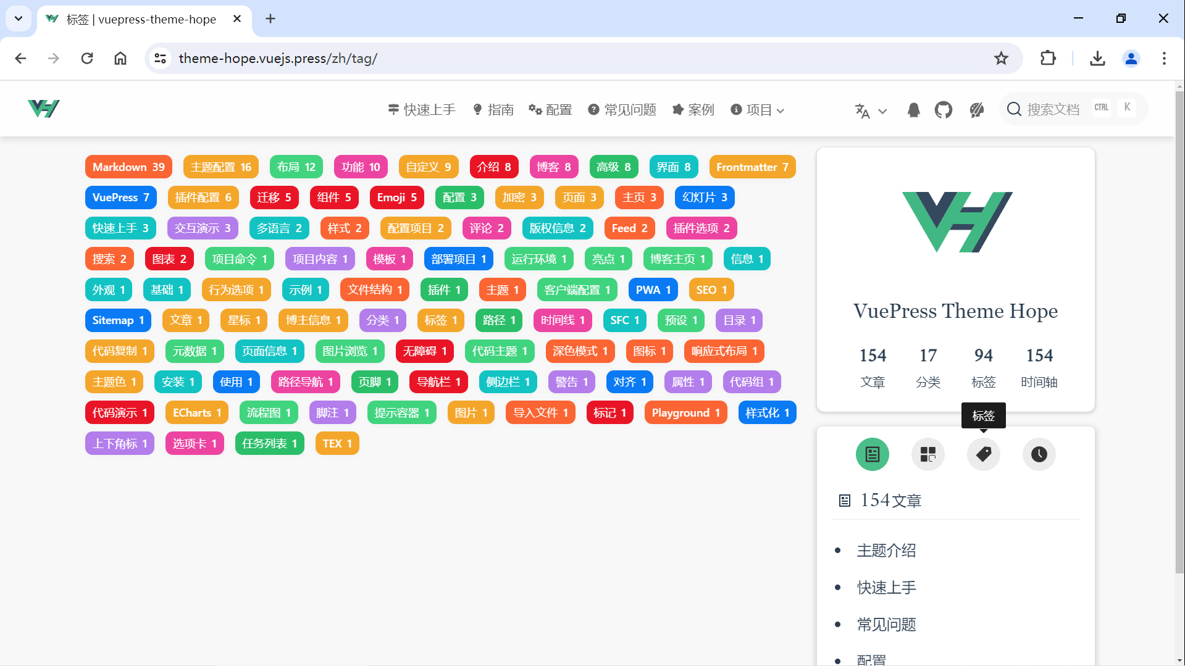This screenshot has height=666, width=1185.
Task: Select the 主题配置 16 tag
Action: [220, 167]
